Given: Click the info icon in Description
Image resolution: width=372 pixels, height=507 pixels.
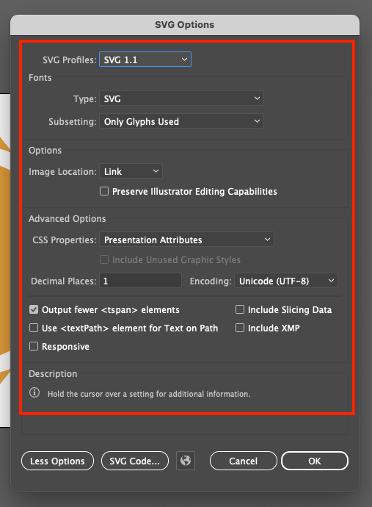Looking at the screenshot, I should (x=34, y=393).
